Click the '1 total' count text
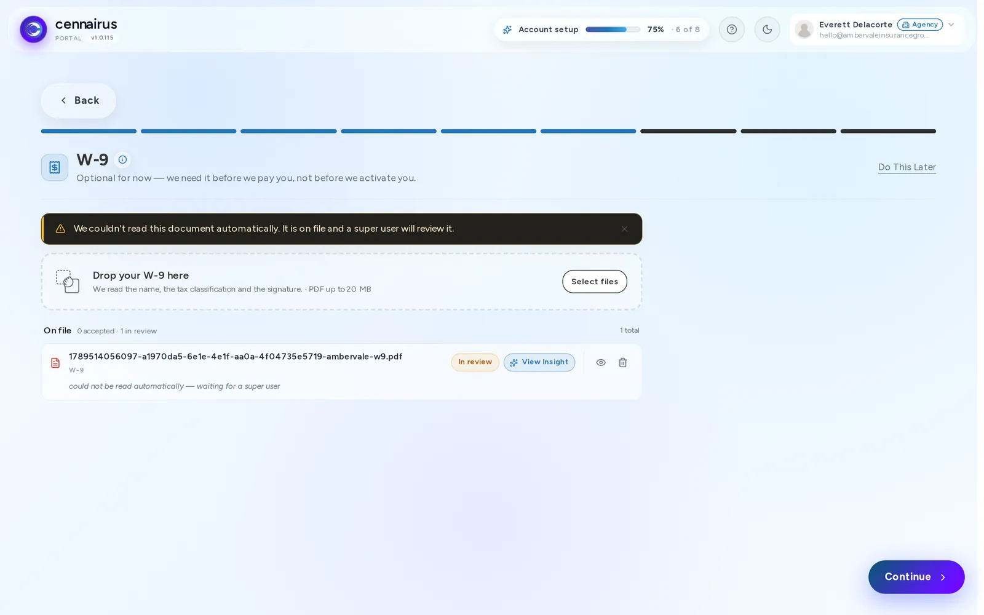 click(x=629, y=331)
